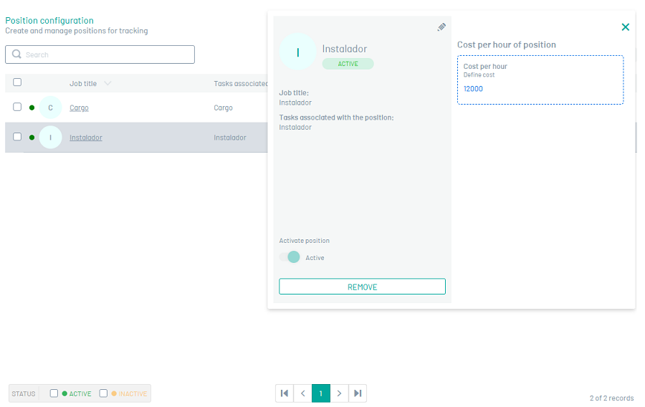Click the REMOVE button
Viewport: 645px width, 407px height.
coord(362,287)
